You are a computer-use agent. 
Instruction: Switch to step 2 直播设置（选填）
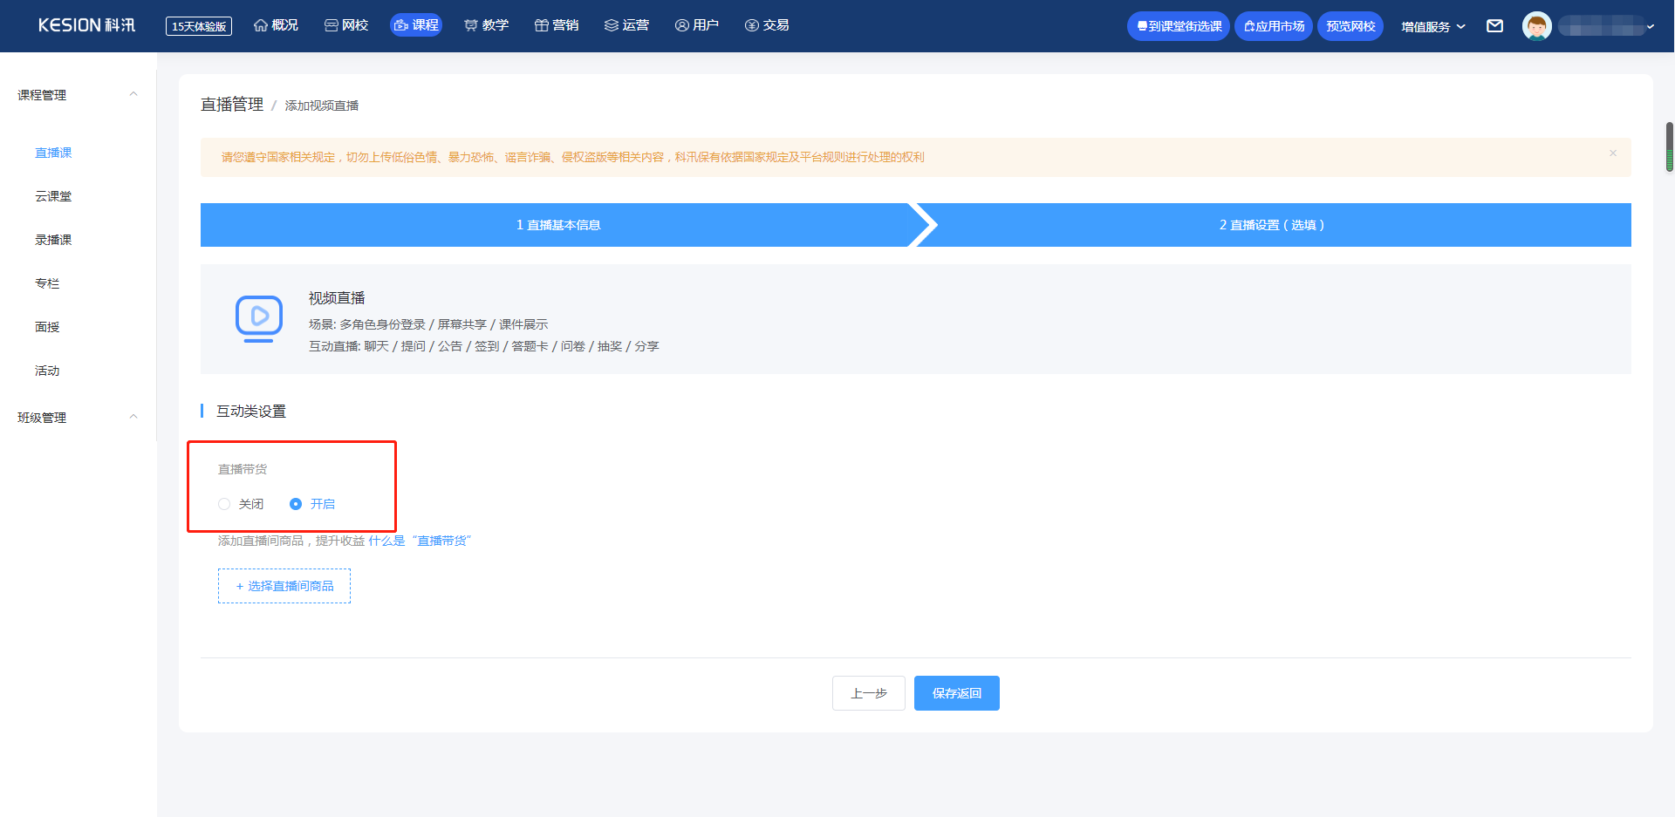click(x=1272, y=225)
